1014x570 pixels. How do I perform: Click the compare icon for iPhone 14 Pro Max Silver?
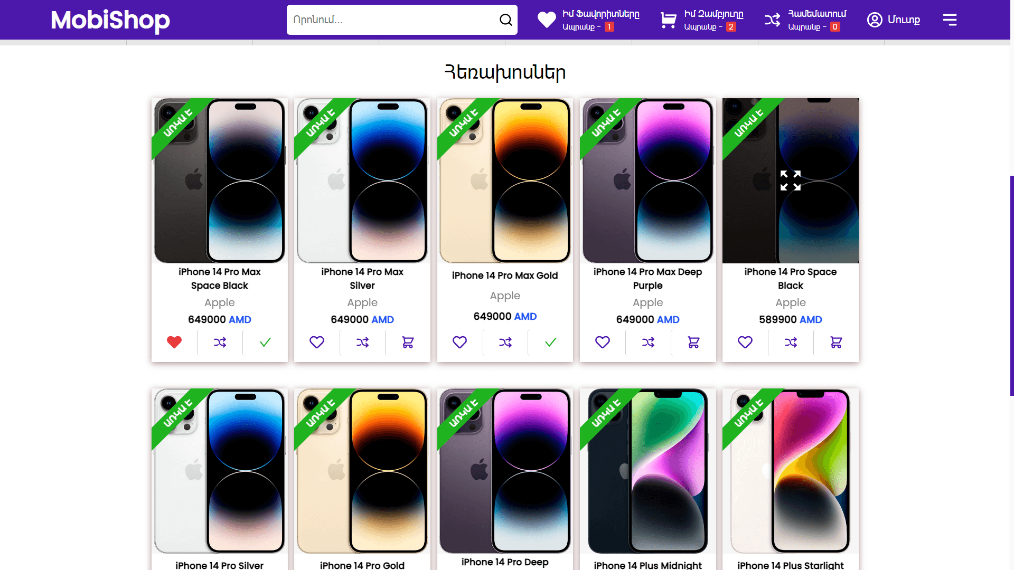tap(362, 343)
